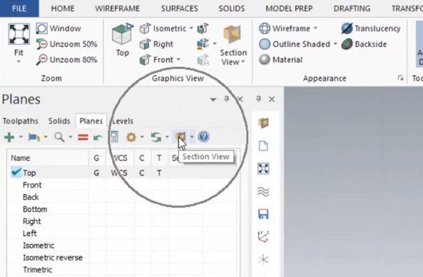Open the SURFACES ribbon tab
The height and width of the screenshot is (277, 423).
(179, 9)
